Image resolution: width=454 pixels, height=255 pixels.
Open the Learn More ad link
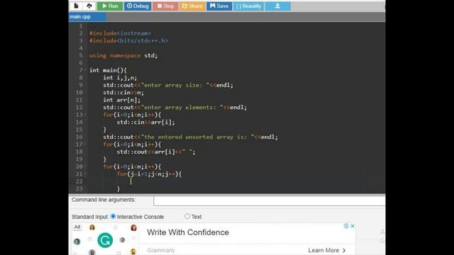click(x=327, y=250)
